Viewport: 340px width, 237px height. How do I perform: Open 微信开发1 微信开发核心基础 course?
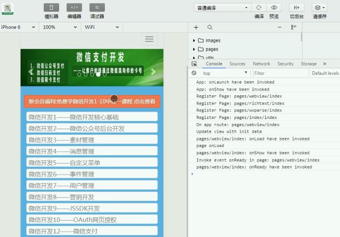tap(92, 117)
